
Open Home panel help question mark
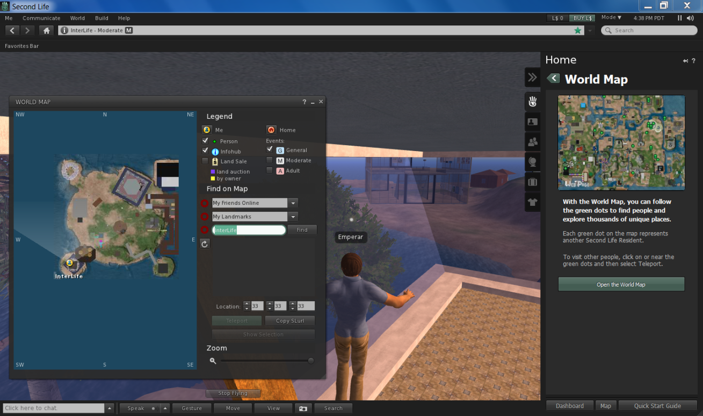click(x=693, y=61)
